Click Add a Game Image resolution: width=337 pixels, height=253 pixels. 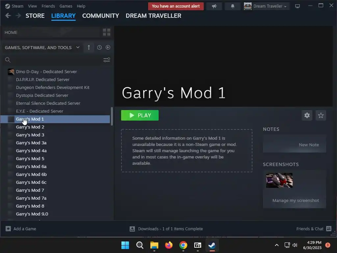(x=25, y=229)
